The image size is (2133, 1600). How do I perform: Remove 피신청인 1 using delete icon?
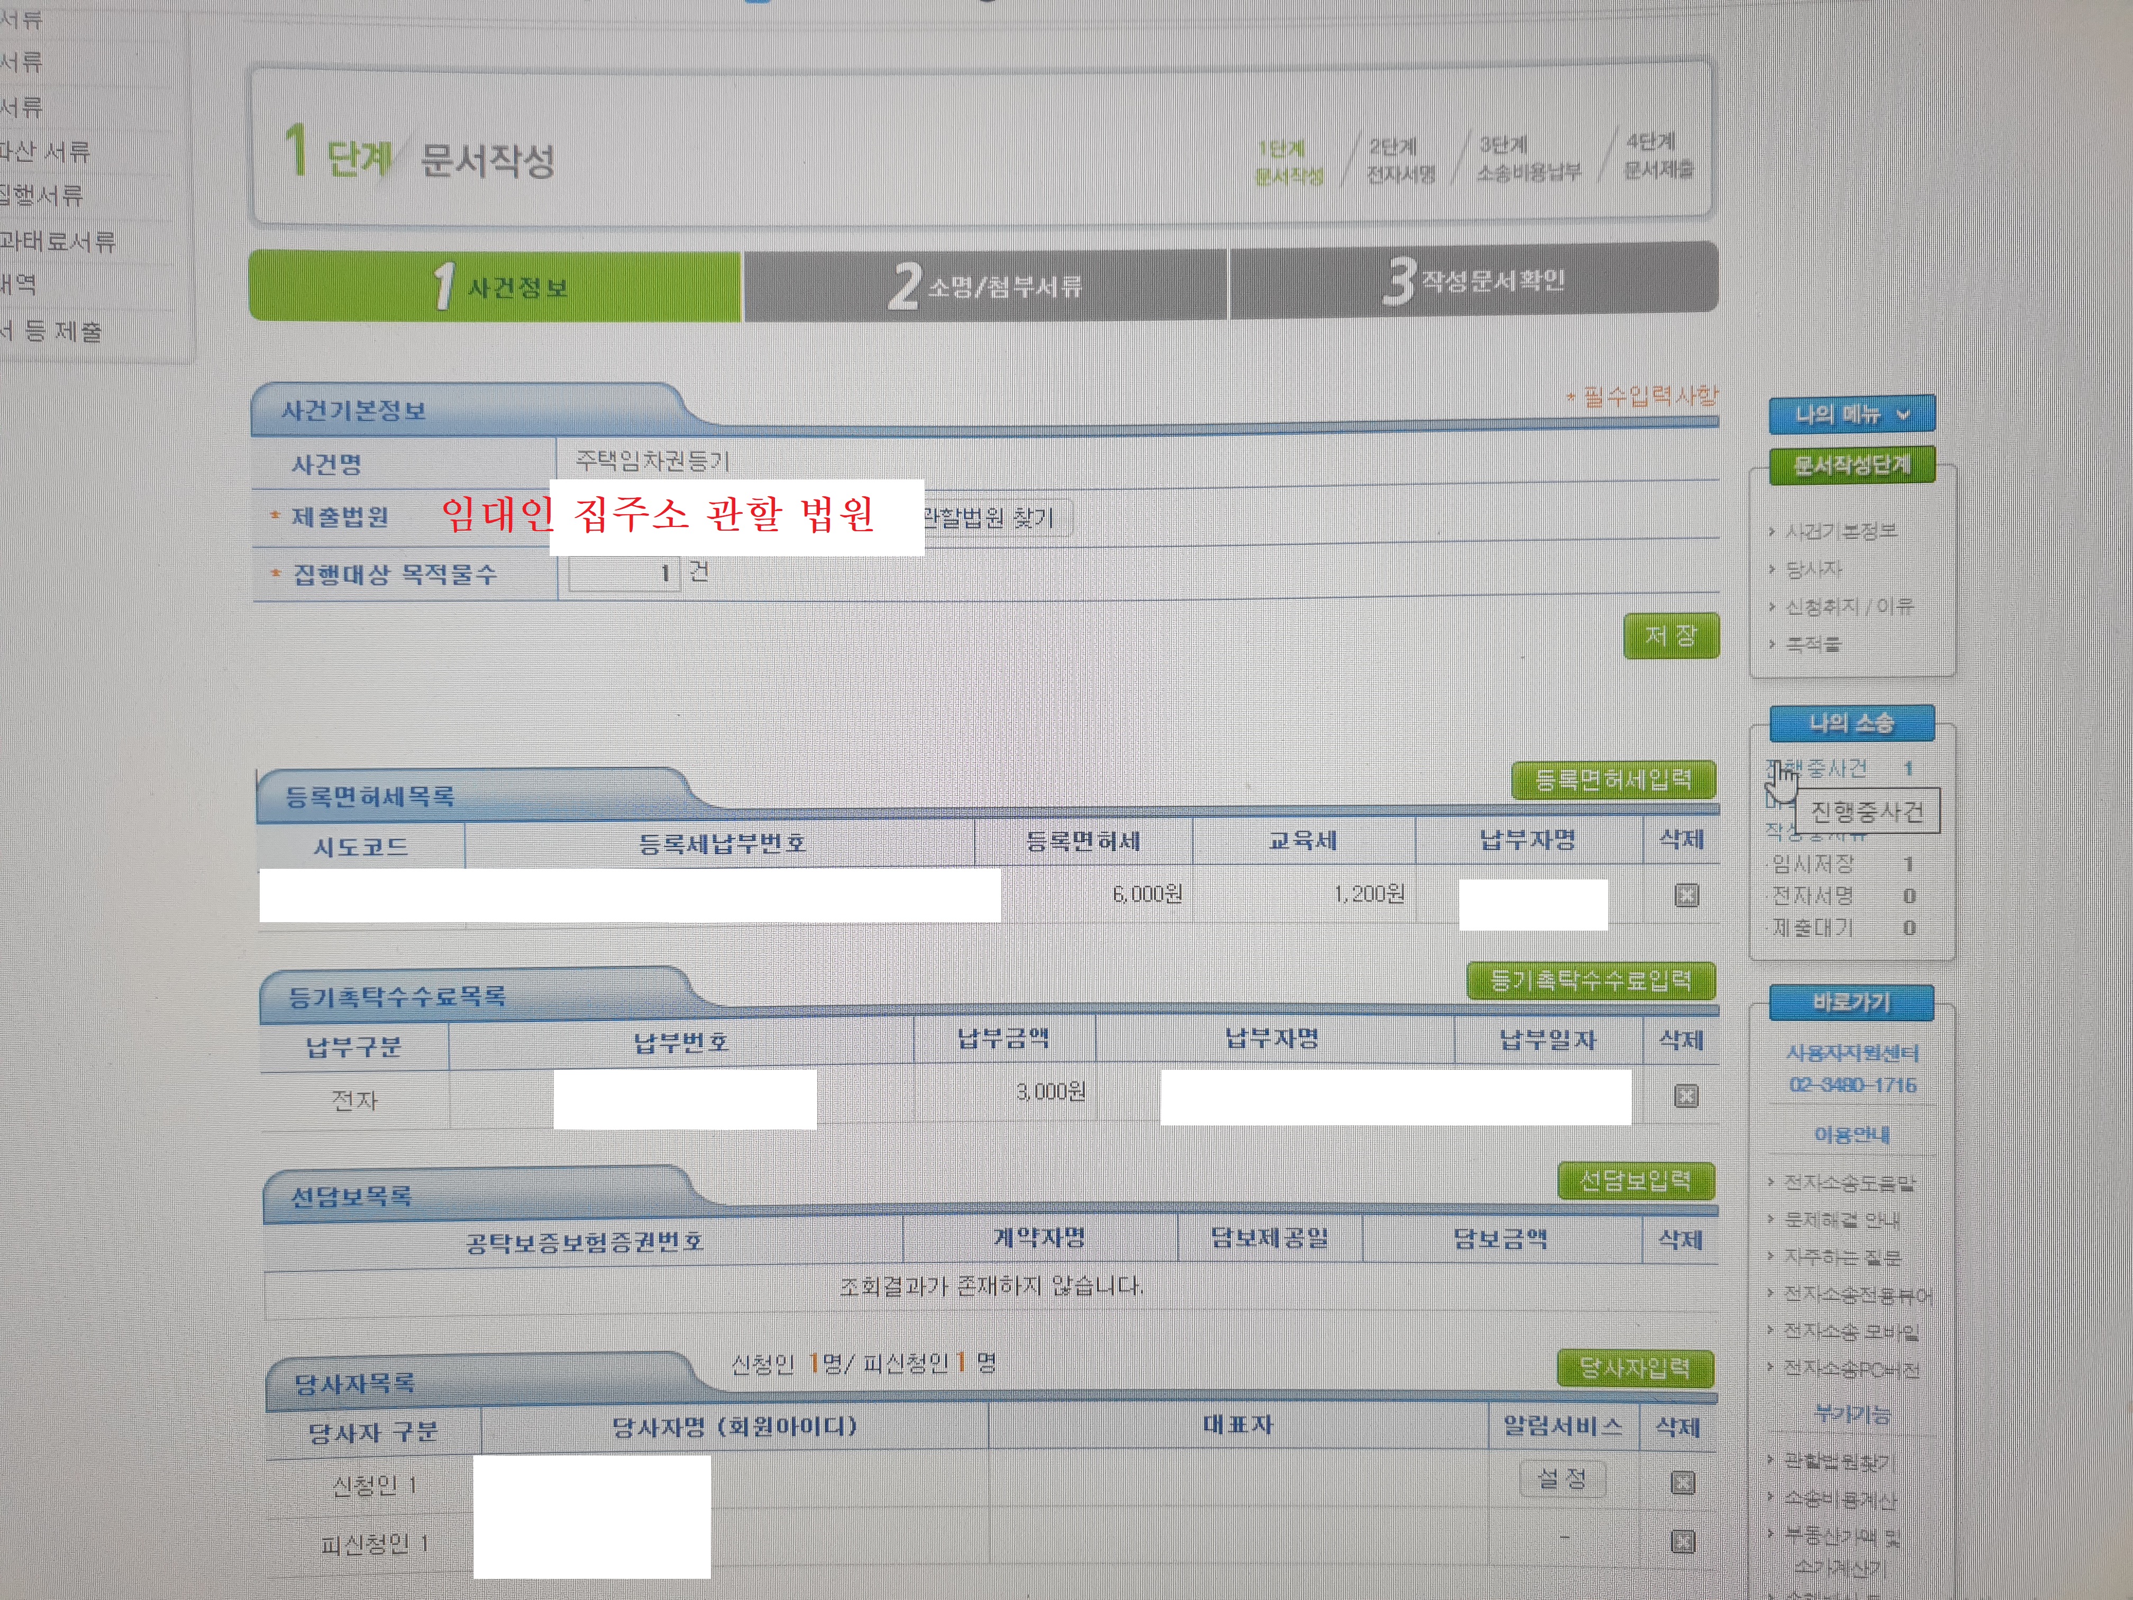tap(1683, 1541)
